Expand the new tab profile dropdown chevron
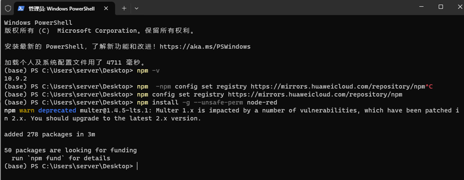 (x=136, y=8)
